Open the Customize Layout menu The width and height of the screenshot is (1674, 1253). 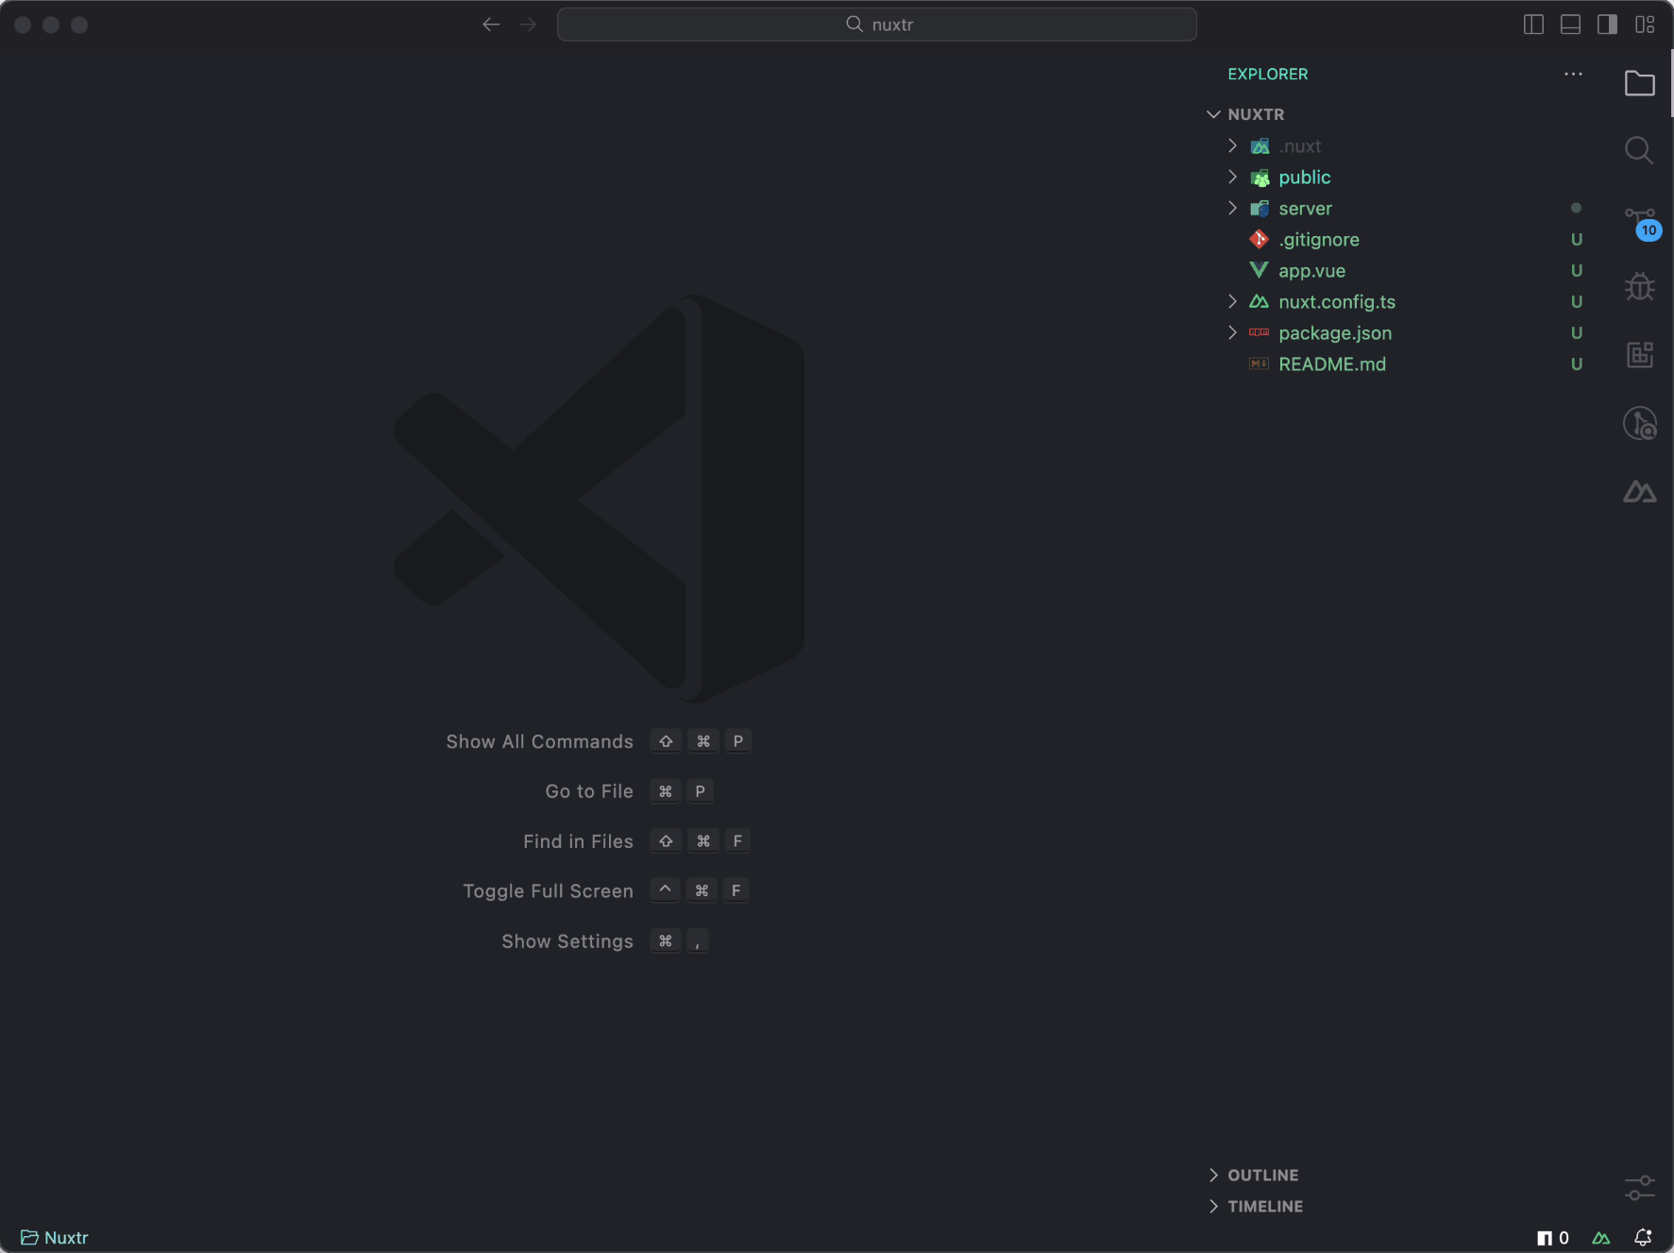[1645, 25]
